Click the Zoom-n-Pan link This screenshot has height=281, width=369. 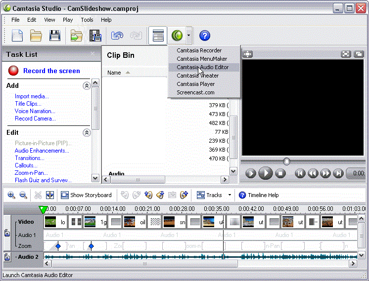(31, 173)
